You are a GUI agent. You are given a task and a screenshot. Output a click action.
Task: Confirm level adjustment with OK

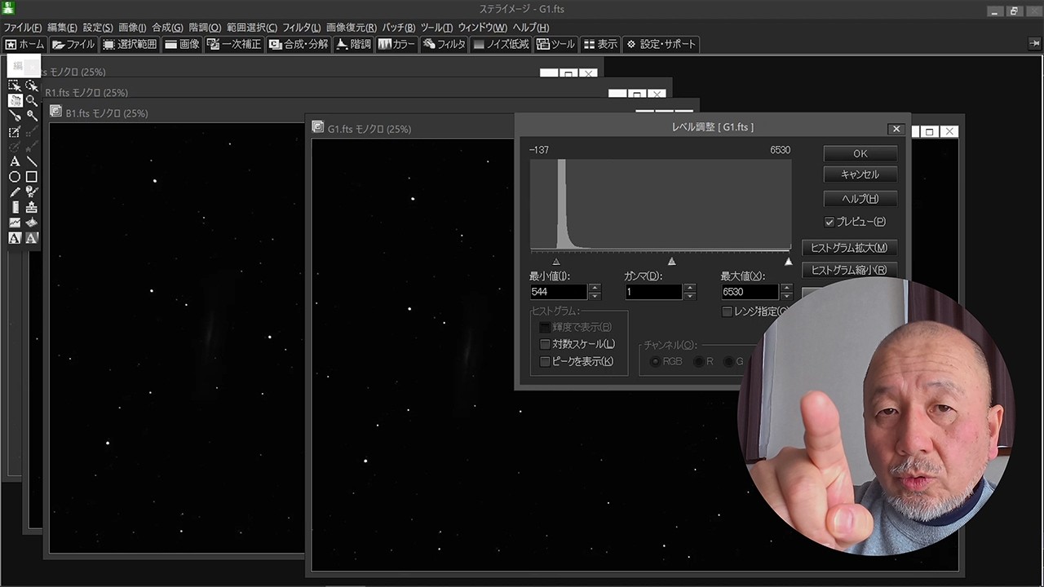[x=860, y=153]
